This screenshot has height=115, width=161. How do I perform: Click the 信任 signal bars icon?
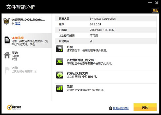point(60,88)
